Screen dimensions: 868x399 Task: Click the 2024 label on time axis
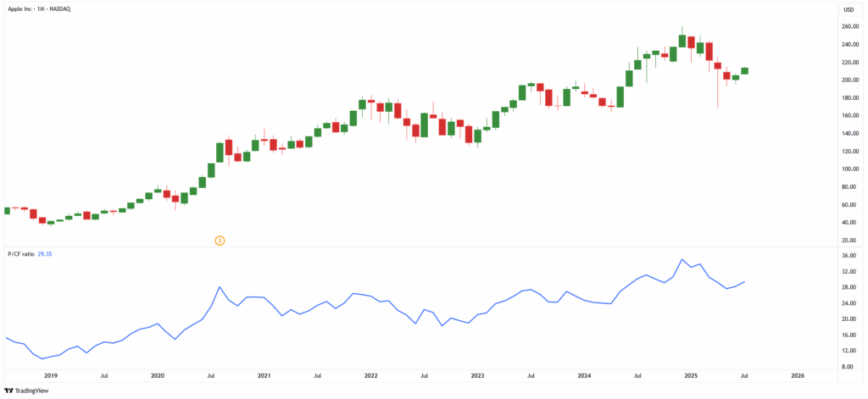point(584,374)
